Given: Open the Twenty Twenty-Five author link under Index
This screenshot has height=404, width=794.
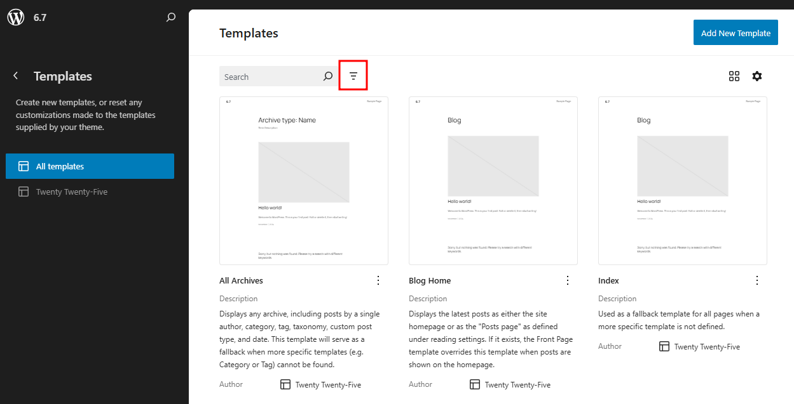Looking at the screenshot, I should tap(708, 346).
